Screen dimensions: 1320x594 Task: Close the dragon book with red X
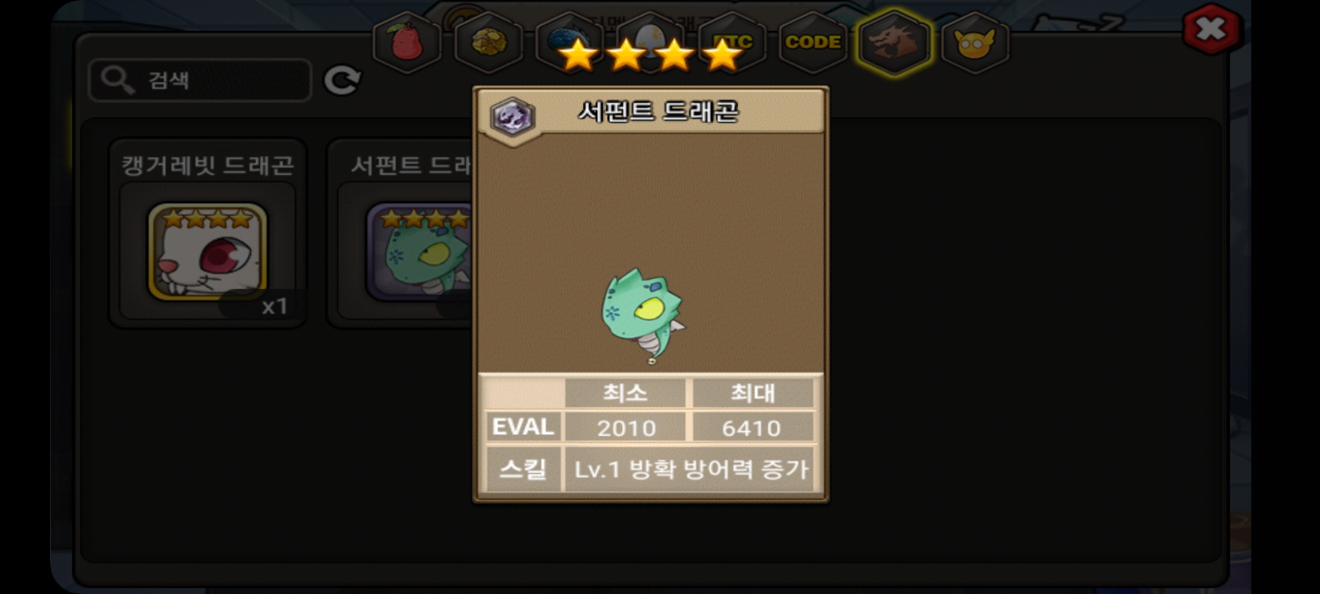click(1211, 29)
